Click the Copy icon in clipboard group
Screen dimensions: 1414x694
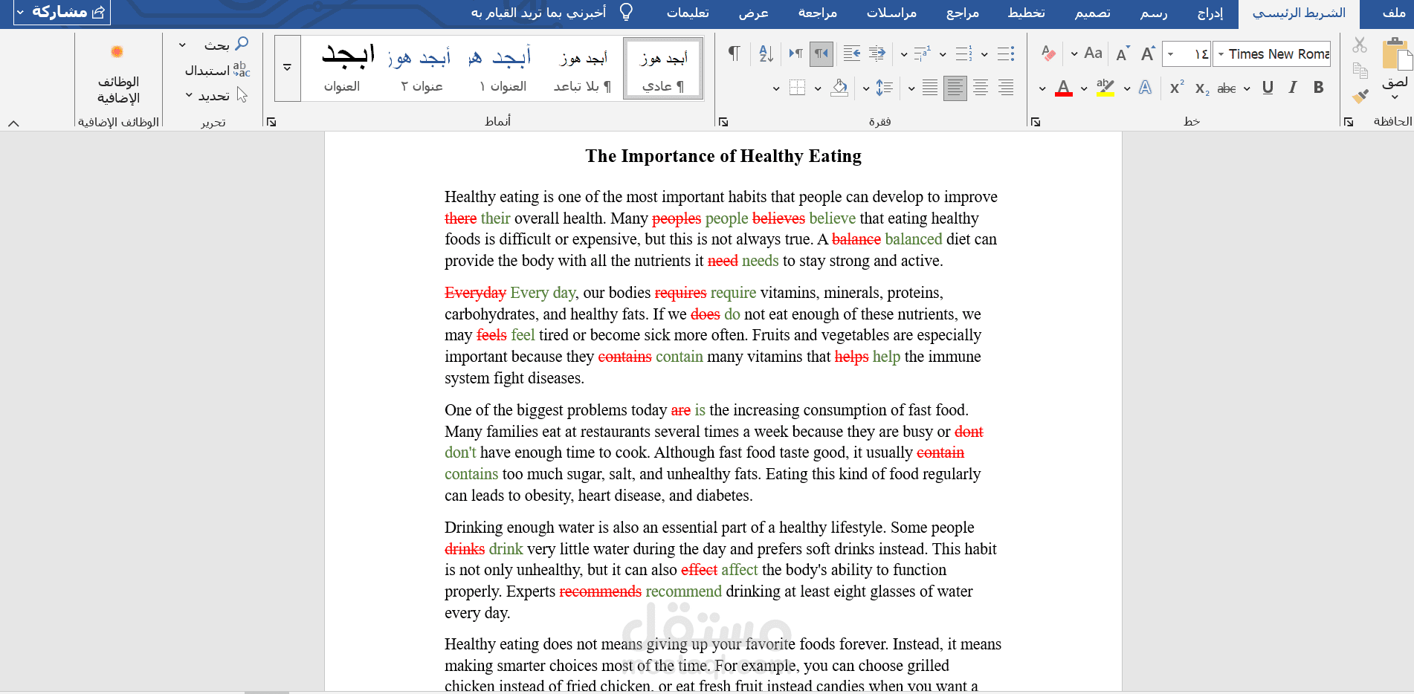click(1360, 71)
